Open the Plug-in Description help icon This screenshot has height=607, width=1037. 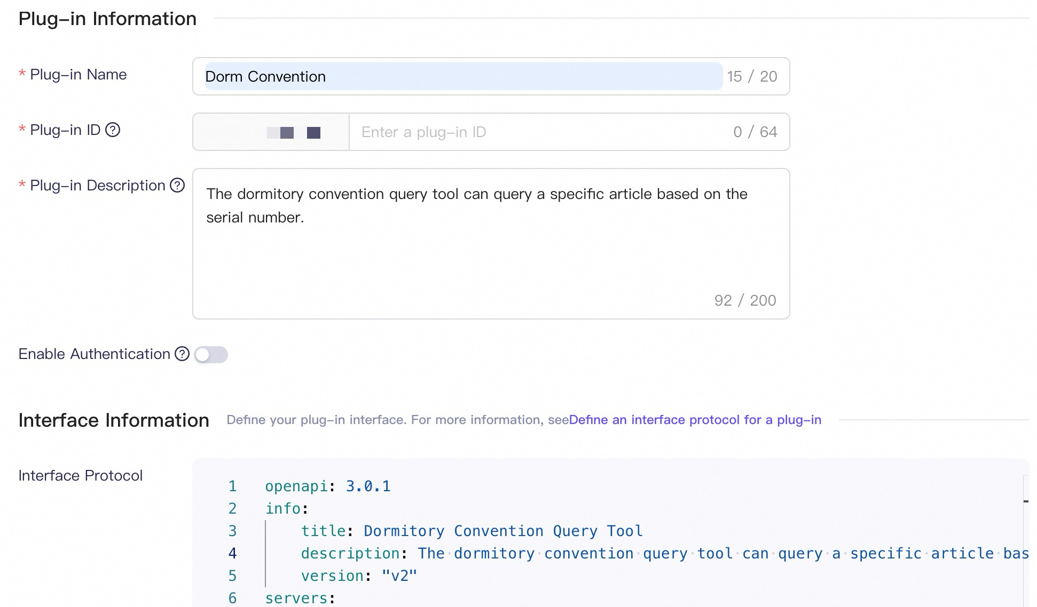(177, 185)
